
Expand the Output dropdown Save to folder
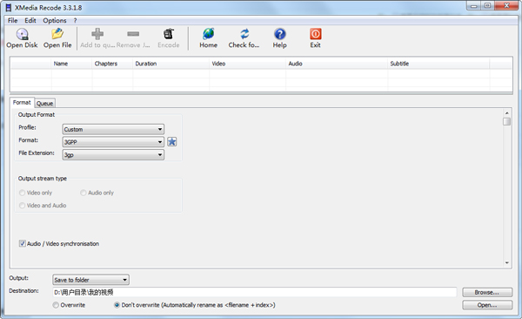(90, 280)
